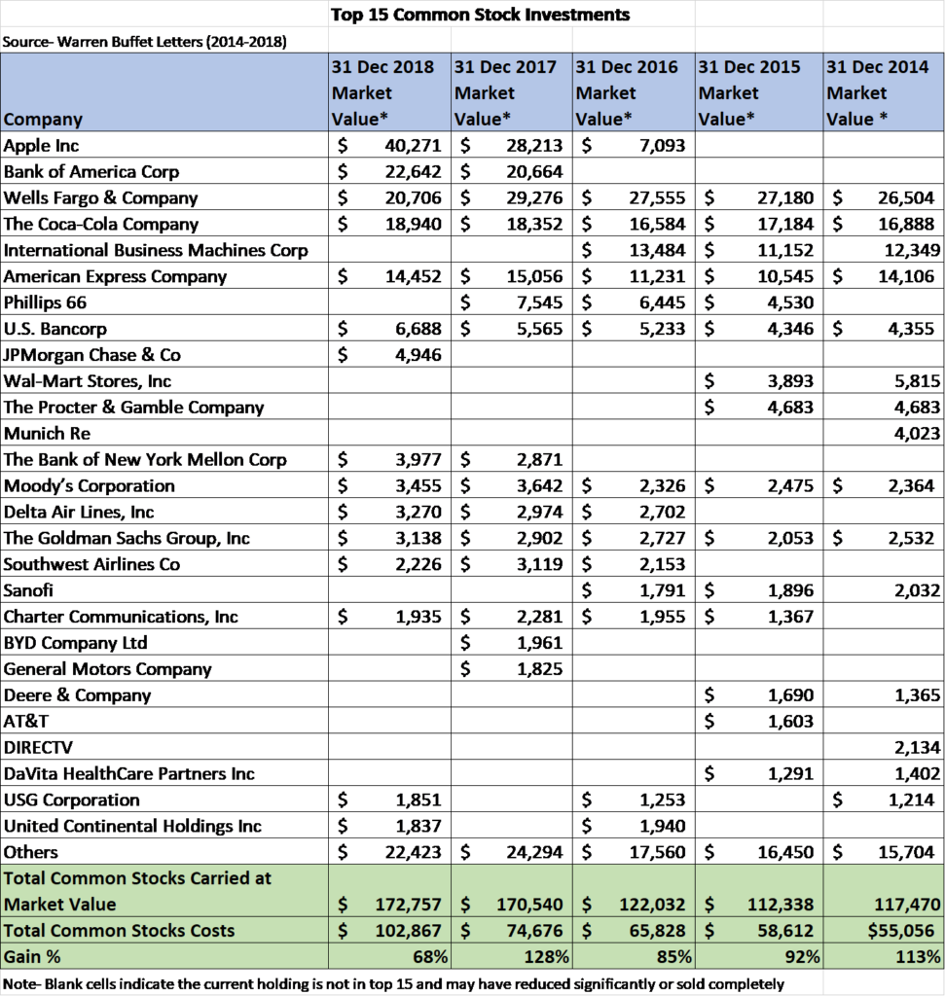Click the 31 Dec 2018 Market Value header
Viewport: 945px width, 996px height.
pyautogui.click(x=388, y=92)
